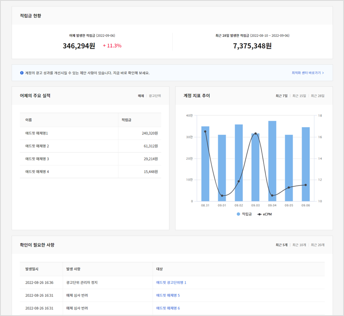The width and height of the screenshot is (344, 316).
Task: Open the 애드핏 매체명 6 link
Action: click(168, 308)
